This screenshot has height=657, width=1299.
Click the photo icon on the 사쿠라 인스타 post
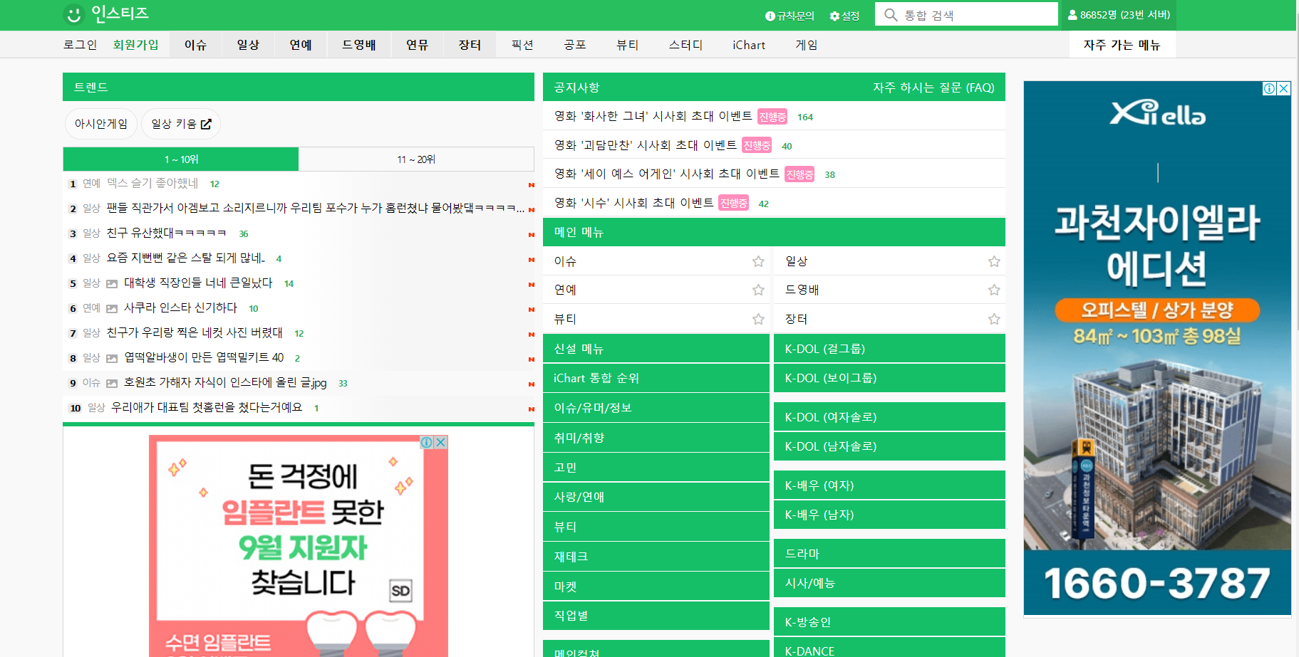pyautogui.click(x=111, y=308)
